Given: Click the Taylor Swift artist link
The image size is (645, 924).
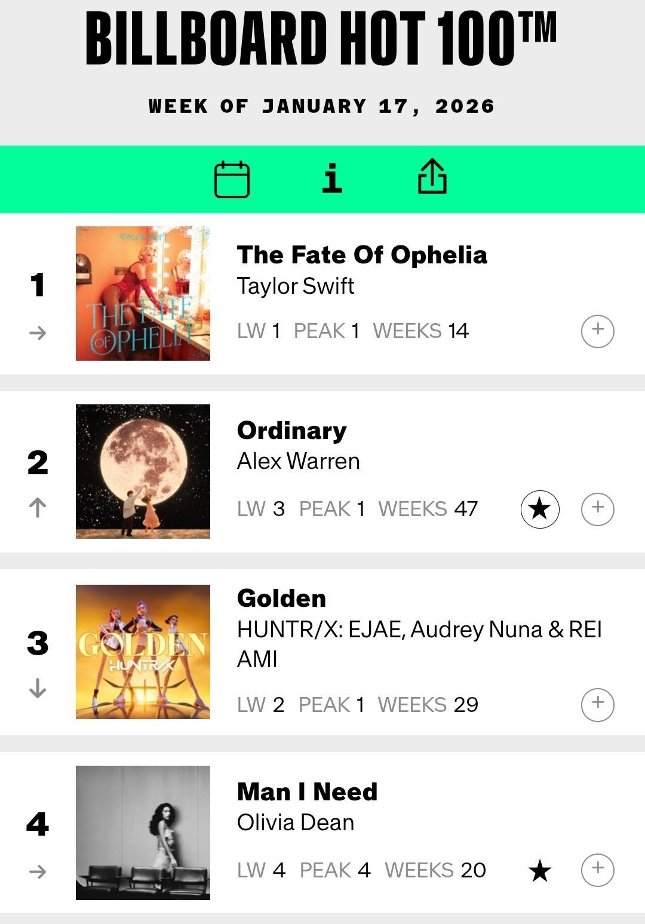Looking at the screenshot, I should coord(296,286).
